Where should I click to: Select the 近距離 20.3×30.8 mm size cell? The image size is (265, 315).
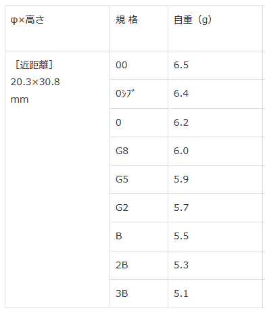[x=57, y=179]
